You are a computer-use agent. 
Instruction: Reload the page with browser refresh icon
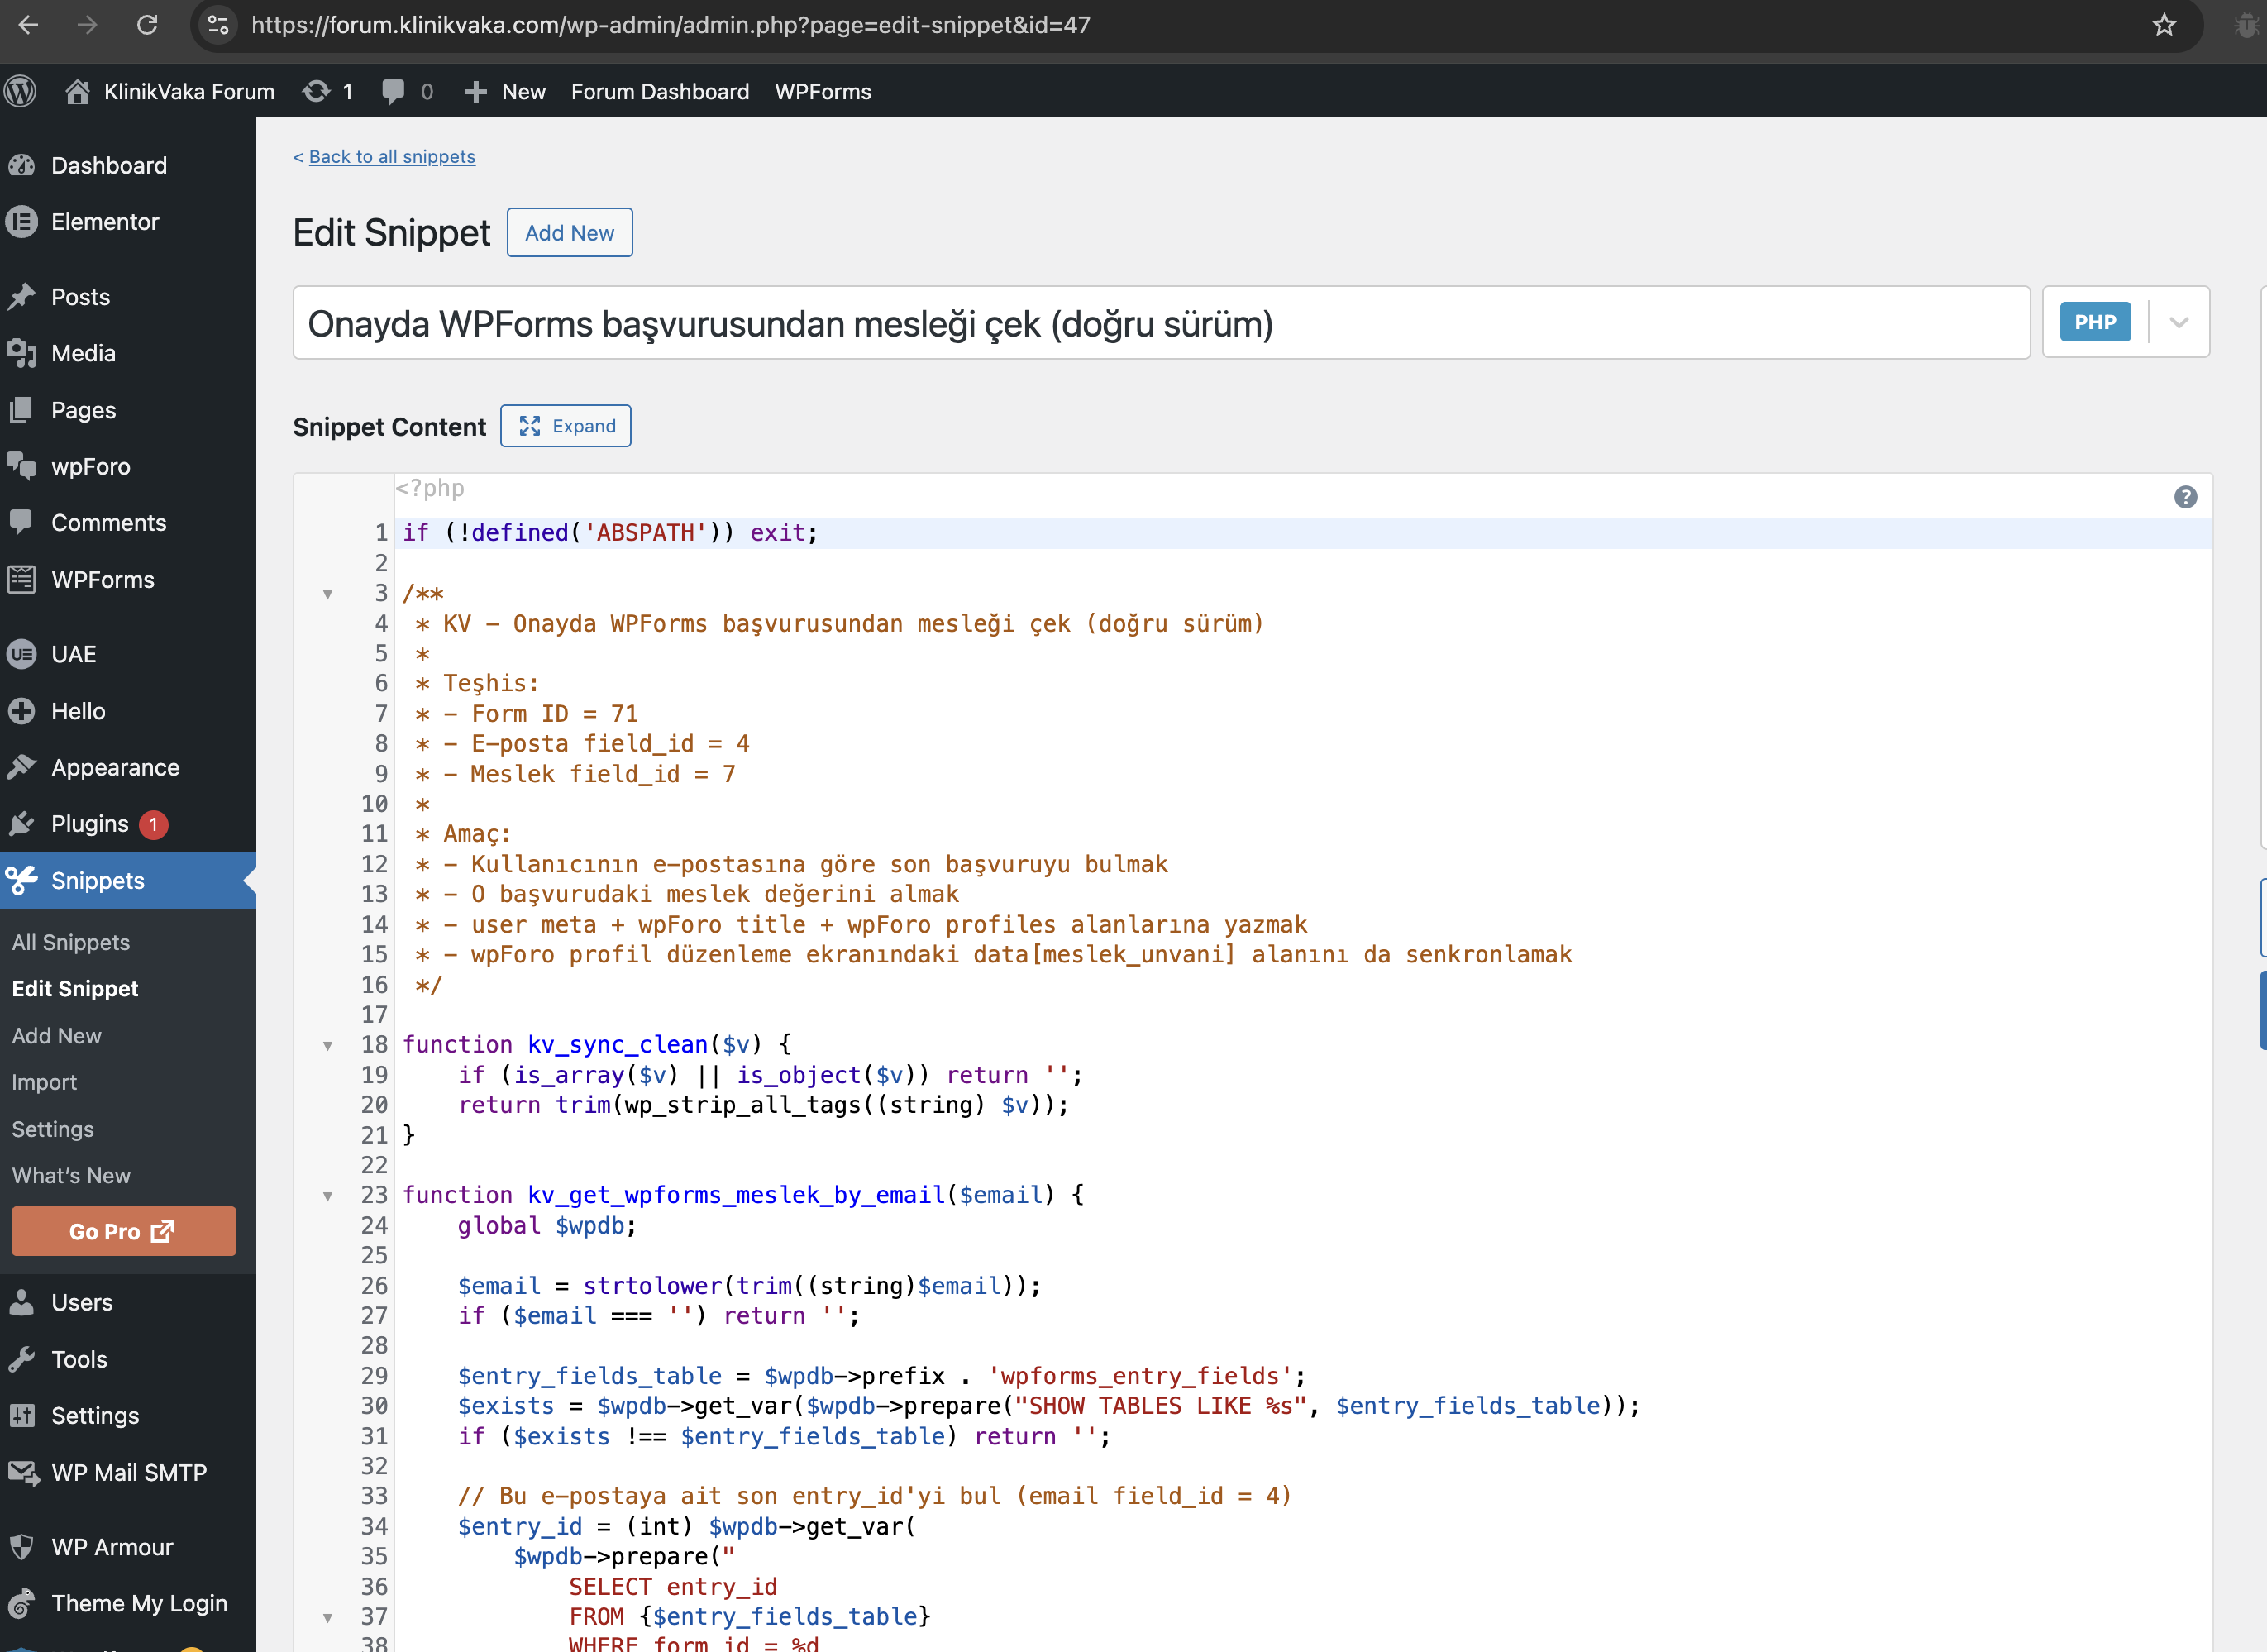pyautogui.click(x=147, y=25)
